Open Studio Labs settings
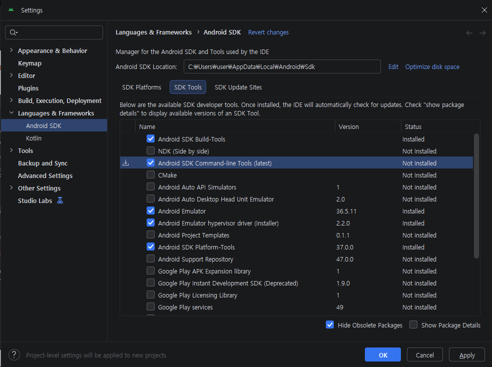This screenshot has height=367, width=492. [x=35, y=201]
